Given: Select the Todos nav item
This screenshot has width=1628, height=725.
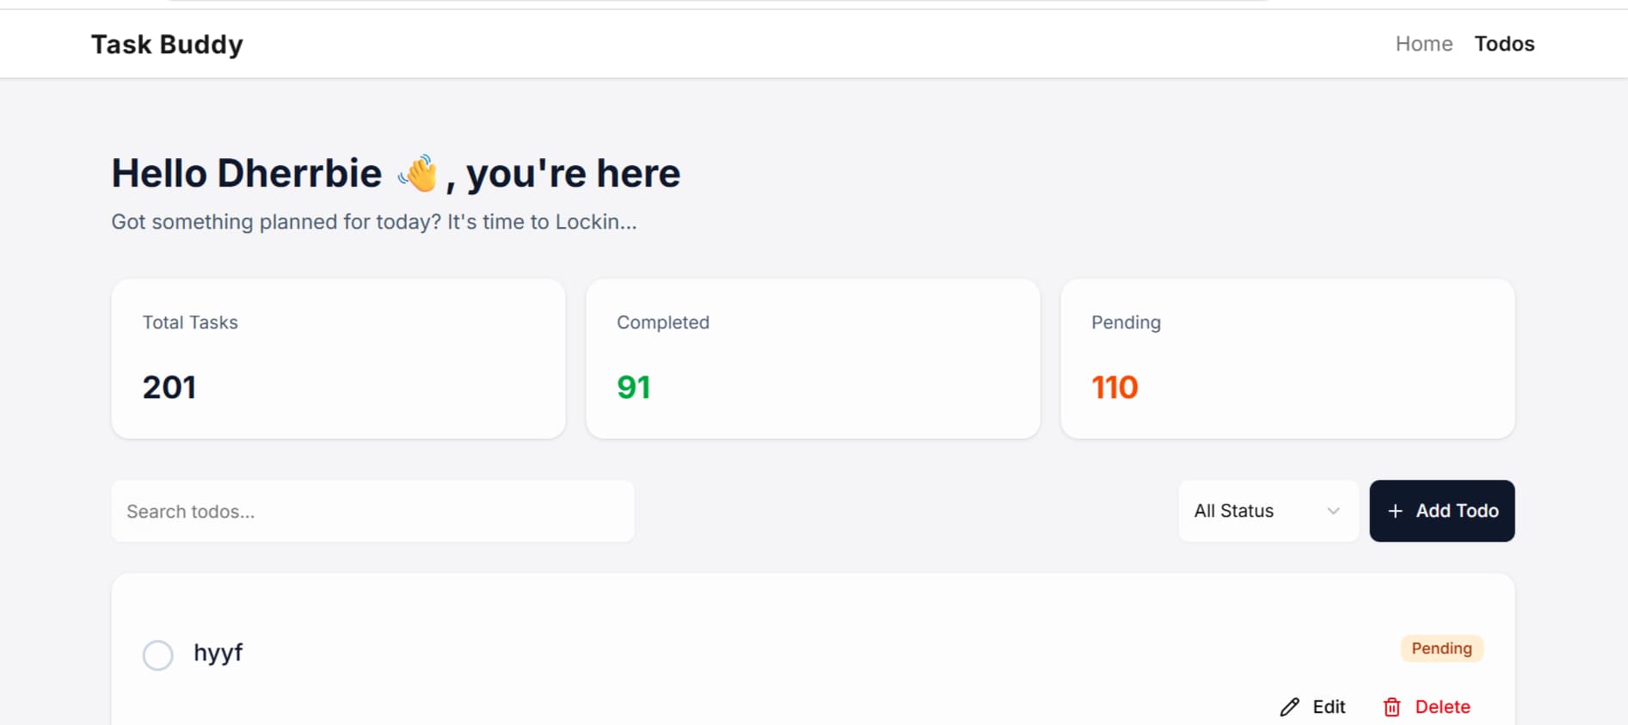Looking at the screenshot, I should point(1504,44).
